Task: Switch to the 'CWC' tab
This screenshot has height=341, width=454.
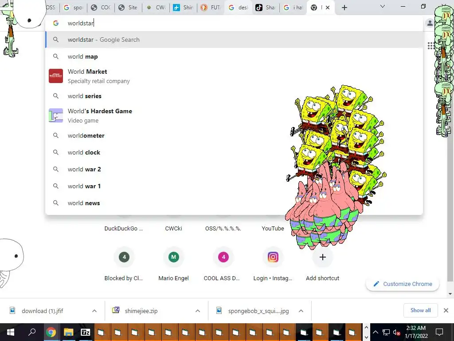Action: click(156, 8)
